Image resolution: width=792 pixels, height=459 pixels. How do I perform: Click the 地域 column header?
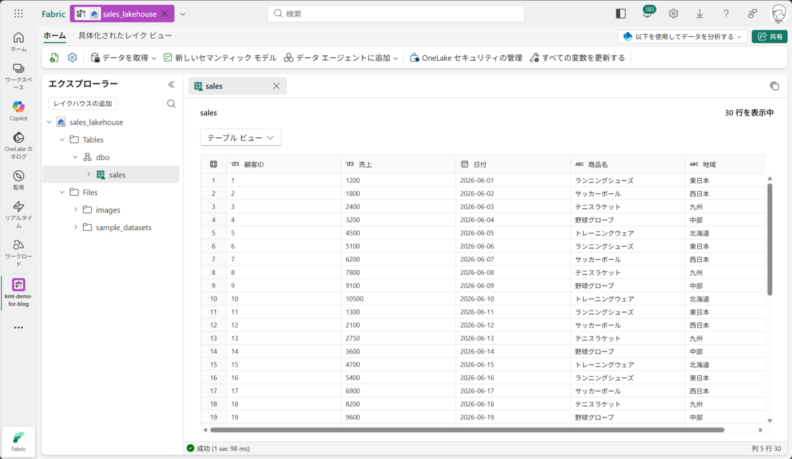pos(725,164)
